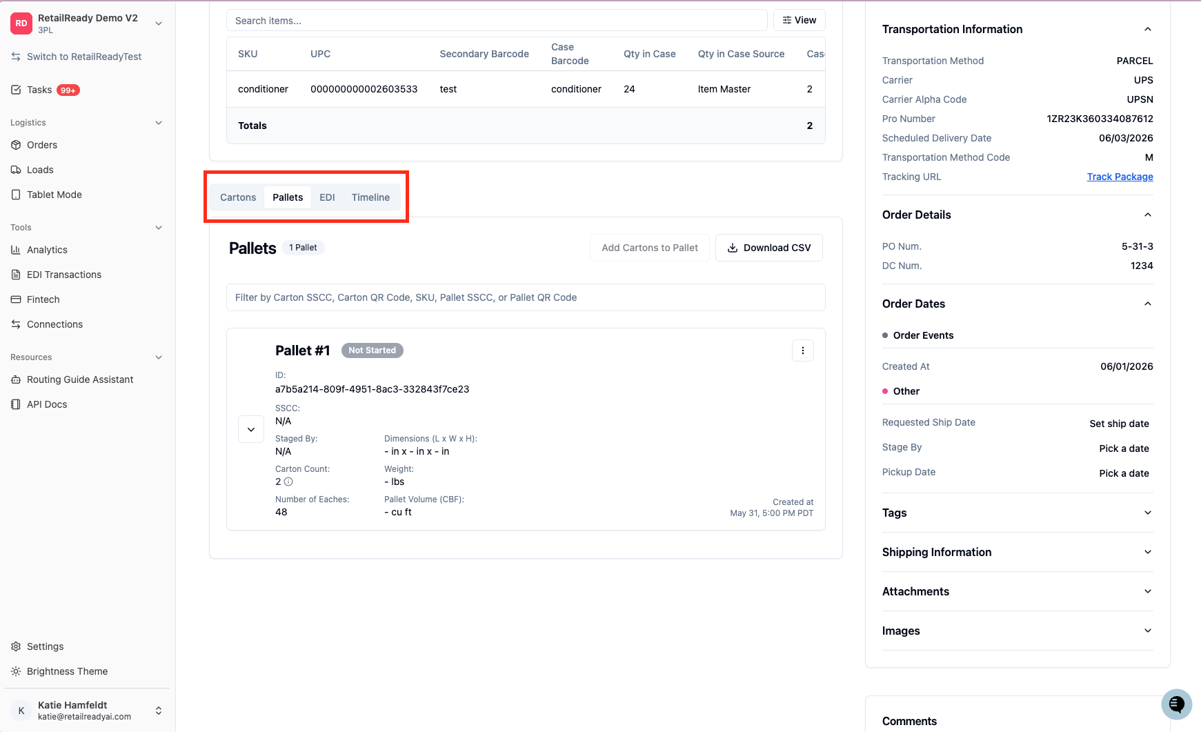Screen dimensions: 1201x732
Task: Click the Carton Count info icon
Action: (288, 482)
